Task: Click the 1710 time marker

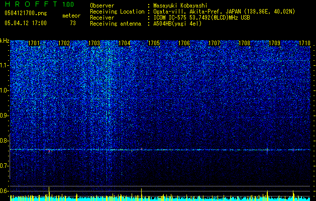Action: [304, 43]
